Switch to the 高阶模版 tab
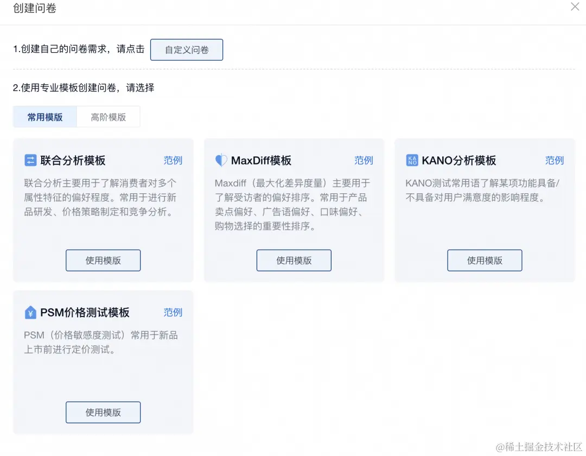 point(109,116)
